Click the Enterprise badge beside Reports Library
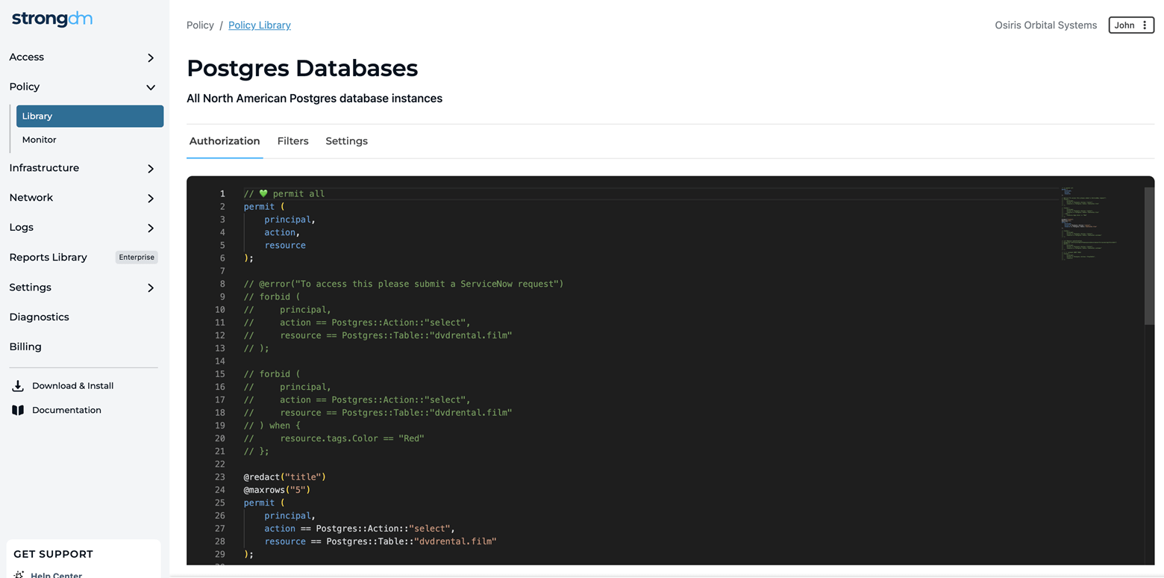This screenshot has width=1164, height=578. (x=137, y=257)
